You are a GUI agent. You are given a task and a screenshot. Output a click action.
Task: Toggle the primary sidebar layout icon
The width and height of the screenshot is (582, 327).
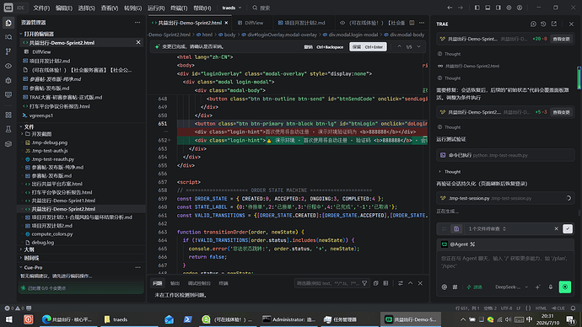pyautogui.click(x=477, y=8)
